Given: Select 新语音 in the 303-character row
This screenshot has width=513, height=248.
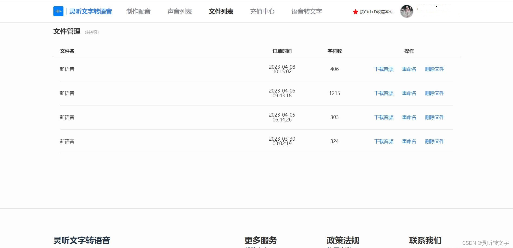Looking at the screenshot, I should 67,117.
